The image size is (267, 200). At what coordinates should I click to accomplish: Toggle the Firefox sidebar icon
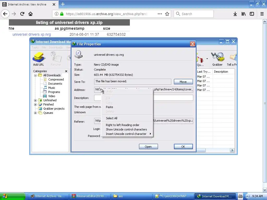[252, 14]
